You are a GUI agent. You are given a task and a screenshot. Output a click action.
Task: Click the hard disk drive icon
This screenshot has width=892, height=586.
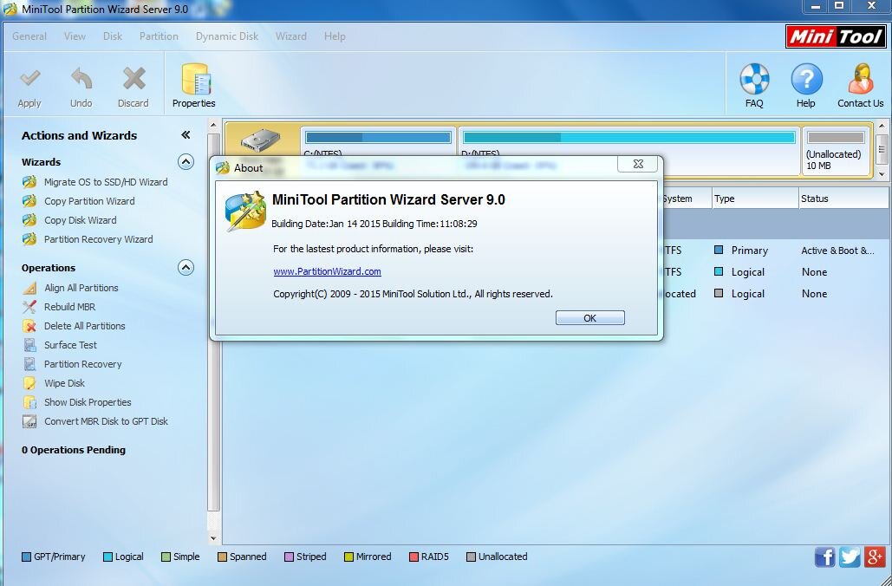(261, 141)
